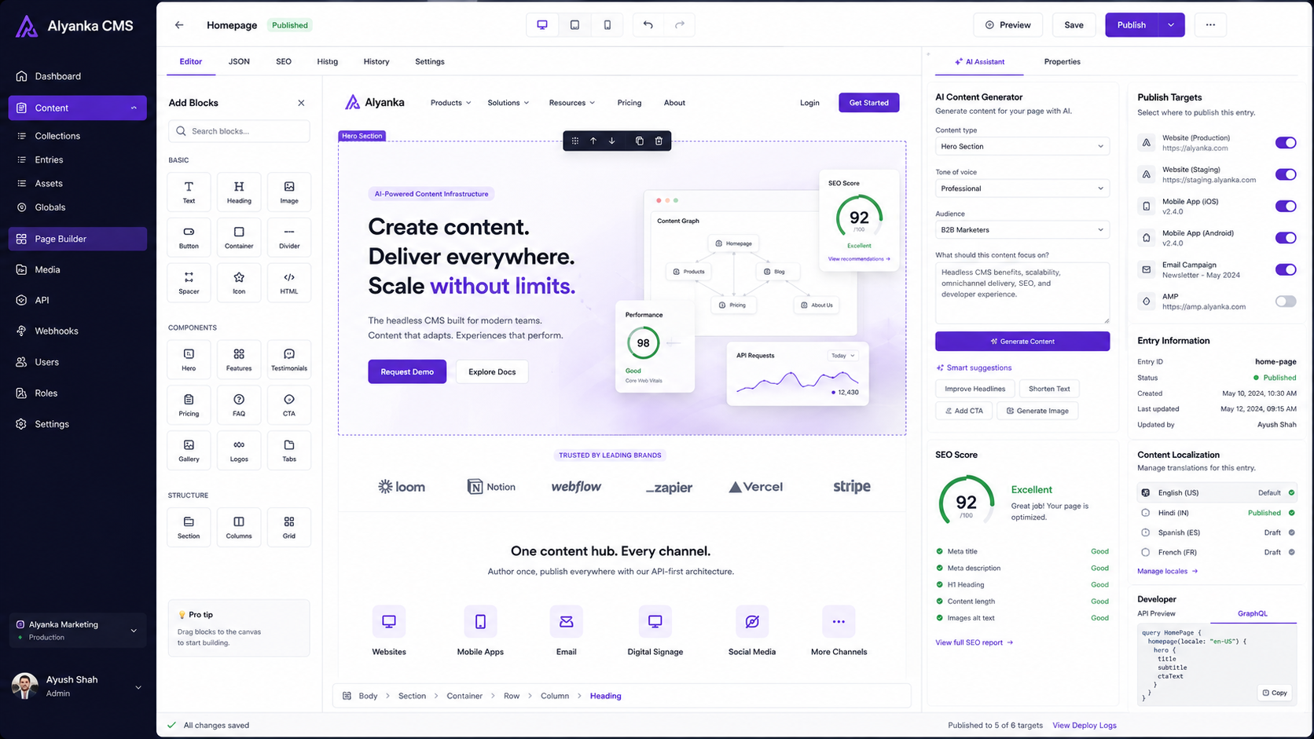Switch to tablet preview mode

(574, 25)
